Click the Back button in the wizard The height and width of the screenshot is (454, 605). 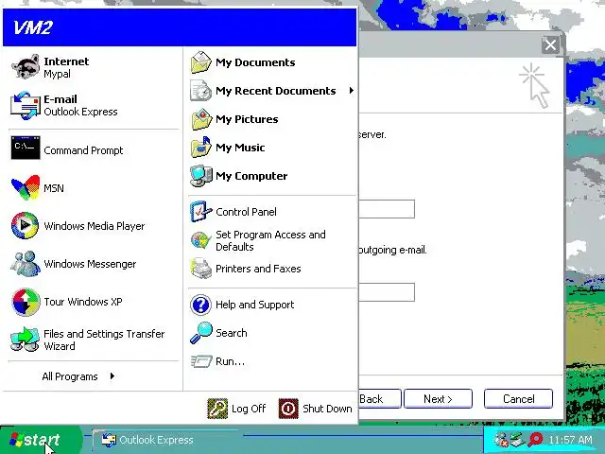tap(380, 398)
